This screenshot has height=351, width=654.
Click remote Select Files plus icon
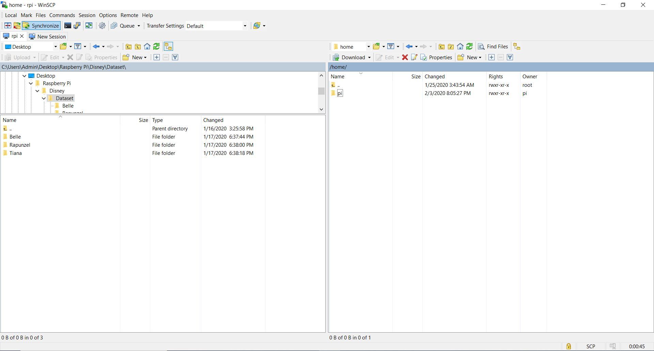point(492,57)
